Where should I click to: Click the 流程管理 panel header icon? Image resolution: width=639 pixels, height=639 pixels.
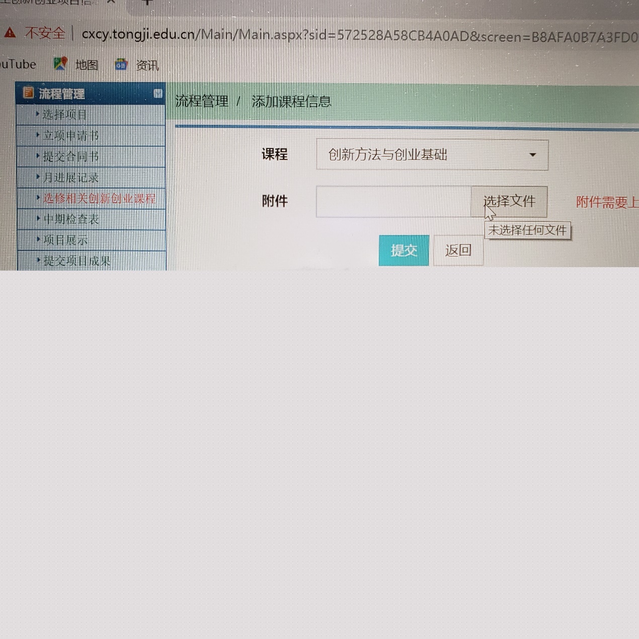[x=28, y=93]
